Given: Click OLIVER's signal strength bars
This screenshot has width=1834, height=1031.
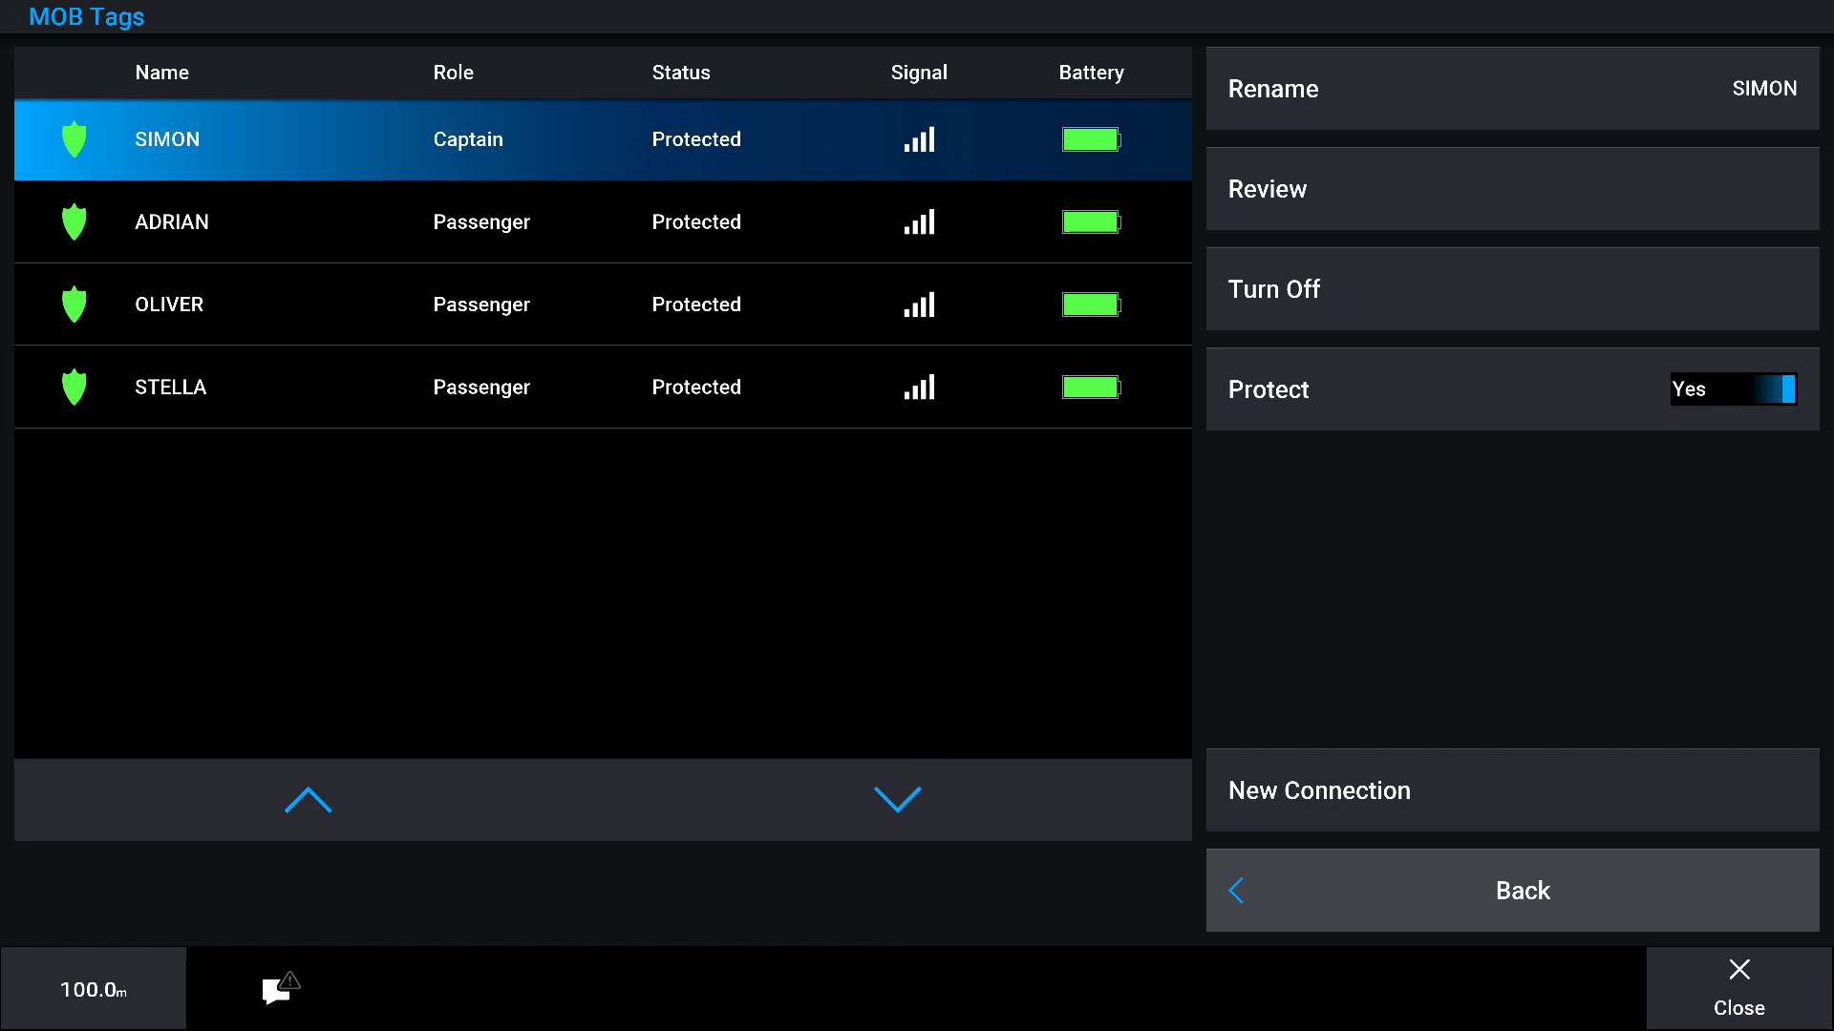Looking at the screenshot, I should pyautogui.click(x=919, y=305).
